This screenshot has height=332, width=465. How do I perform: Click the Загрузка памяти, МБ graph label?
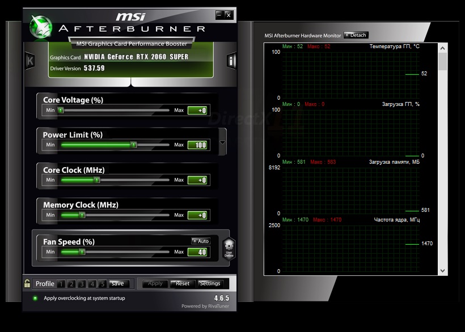click(x=394, y=161)
